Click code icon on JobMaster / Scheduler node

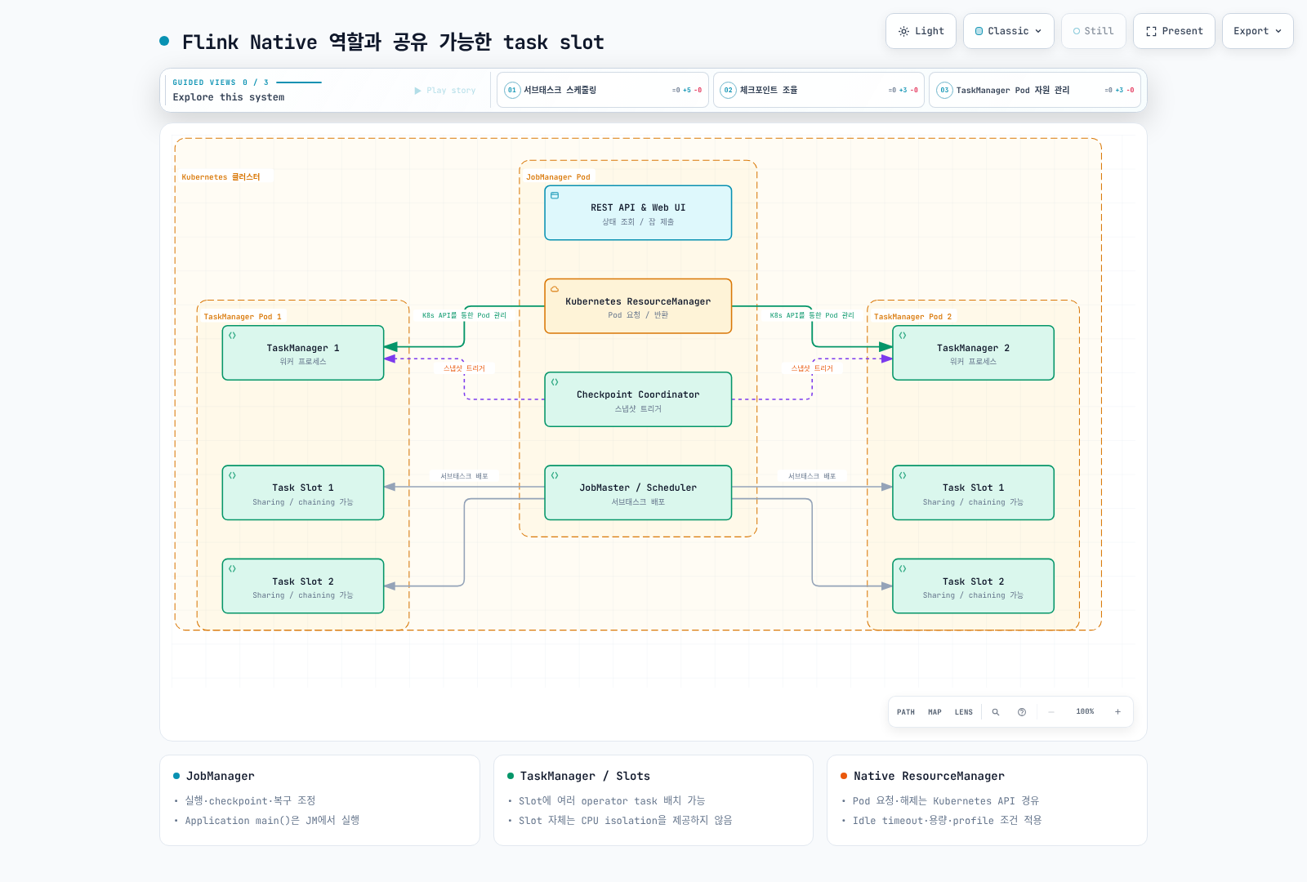pos(555,475)
